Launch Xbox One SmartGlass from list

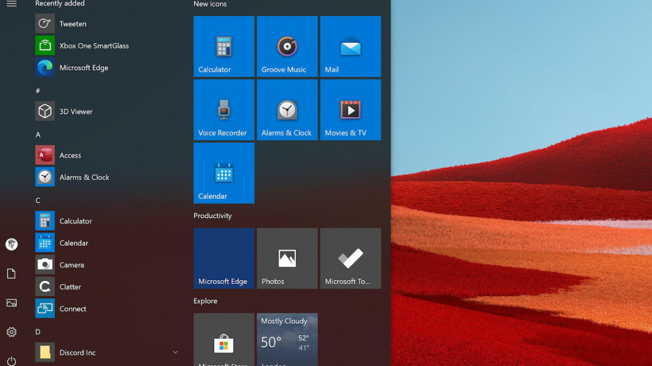point(94,46)
